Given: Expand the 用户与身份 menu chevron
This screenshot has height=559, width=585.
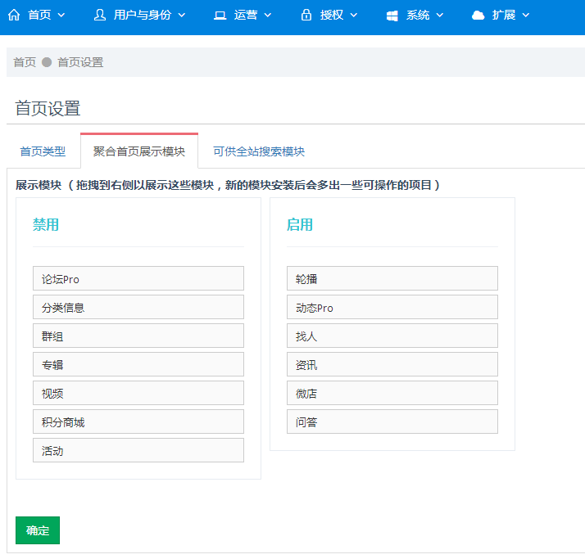Looking at the screenshot, I should tap(182, 16).
